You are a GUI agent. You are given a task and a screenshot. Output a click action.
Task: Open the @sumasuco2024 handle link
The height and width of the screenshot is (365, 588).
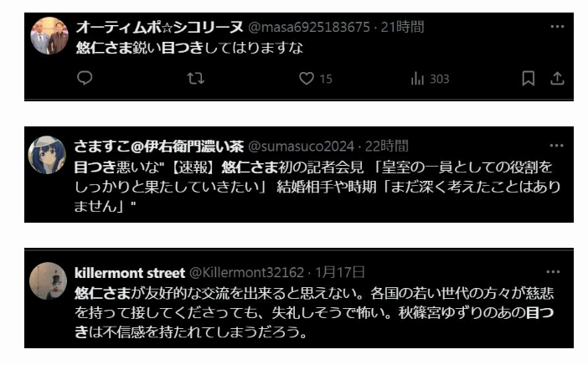302,147
